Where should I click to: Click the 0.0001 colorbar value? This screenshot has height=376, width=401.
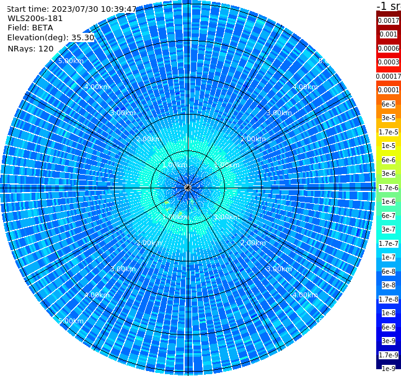389,90
